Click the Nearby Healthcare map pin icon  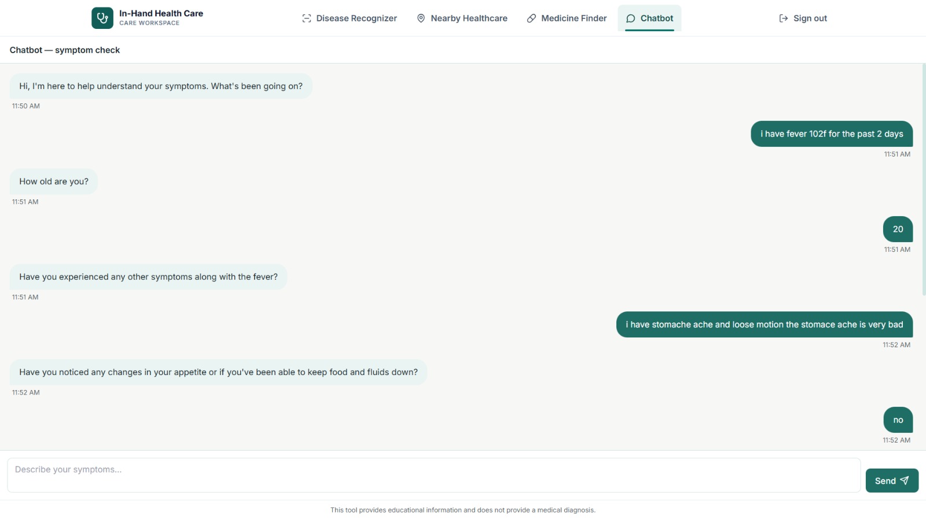421,18
